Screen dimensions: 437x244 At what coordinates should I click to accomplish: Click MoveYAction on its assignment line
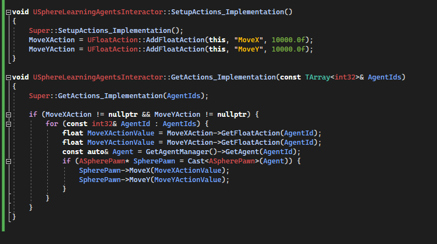pos(52,49)
